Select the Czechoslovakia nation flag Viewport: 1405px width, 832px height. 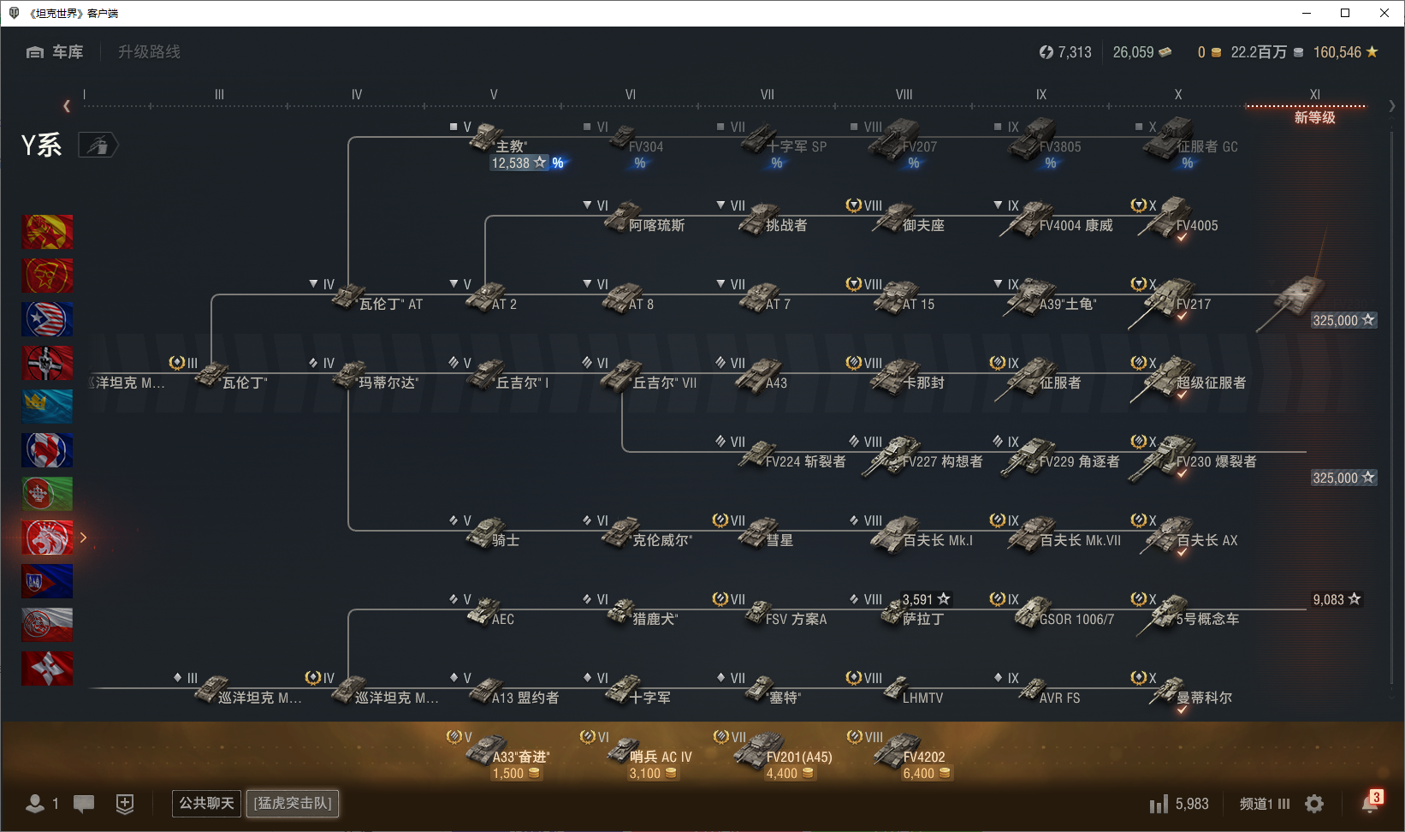pos(47,581)
